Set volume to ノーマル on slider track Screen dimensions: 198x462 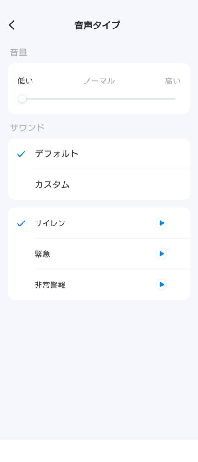click(x=99, y=99)
